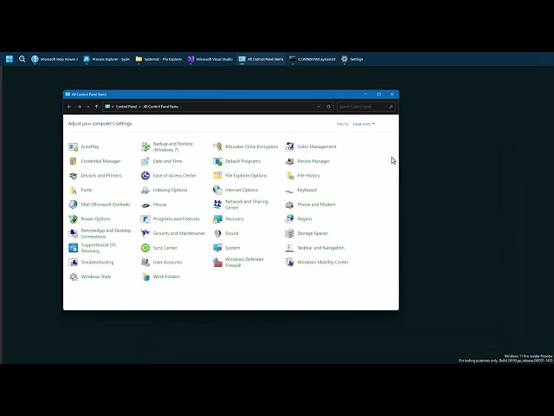Click the Search Control Panel field
The width and height of the screenshot is (554, 416).
click(x=365, y=107)
